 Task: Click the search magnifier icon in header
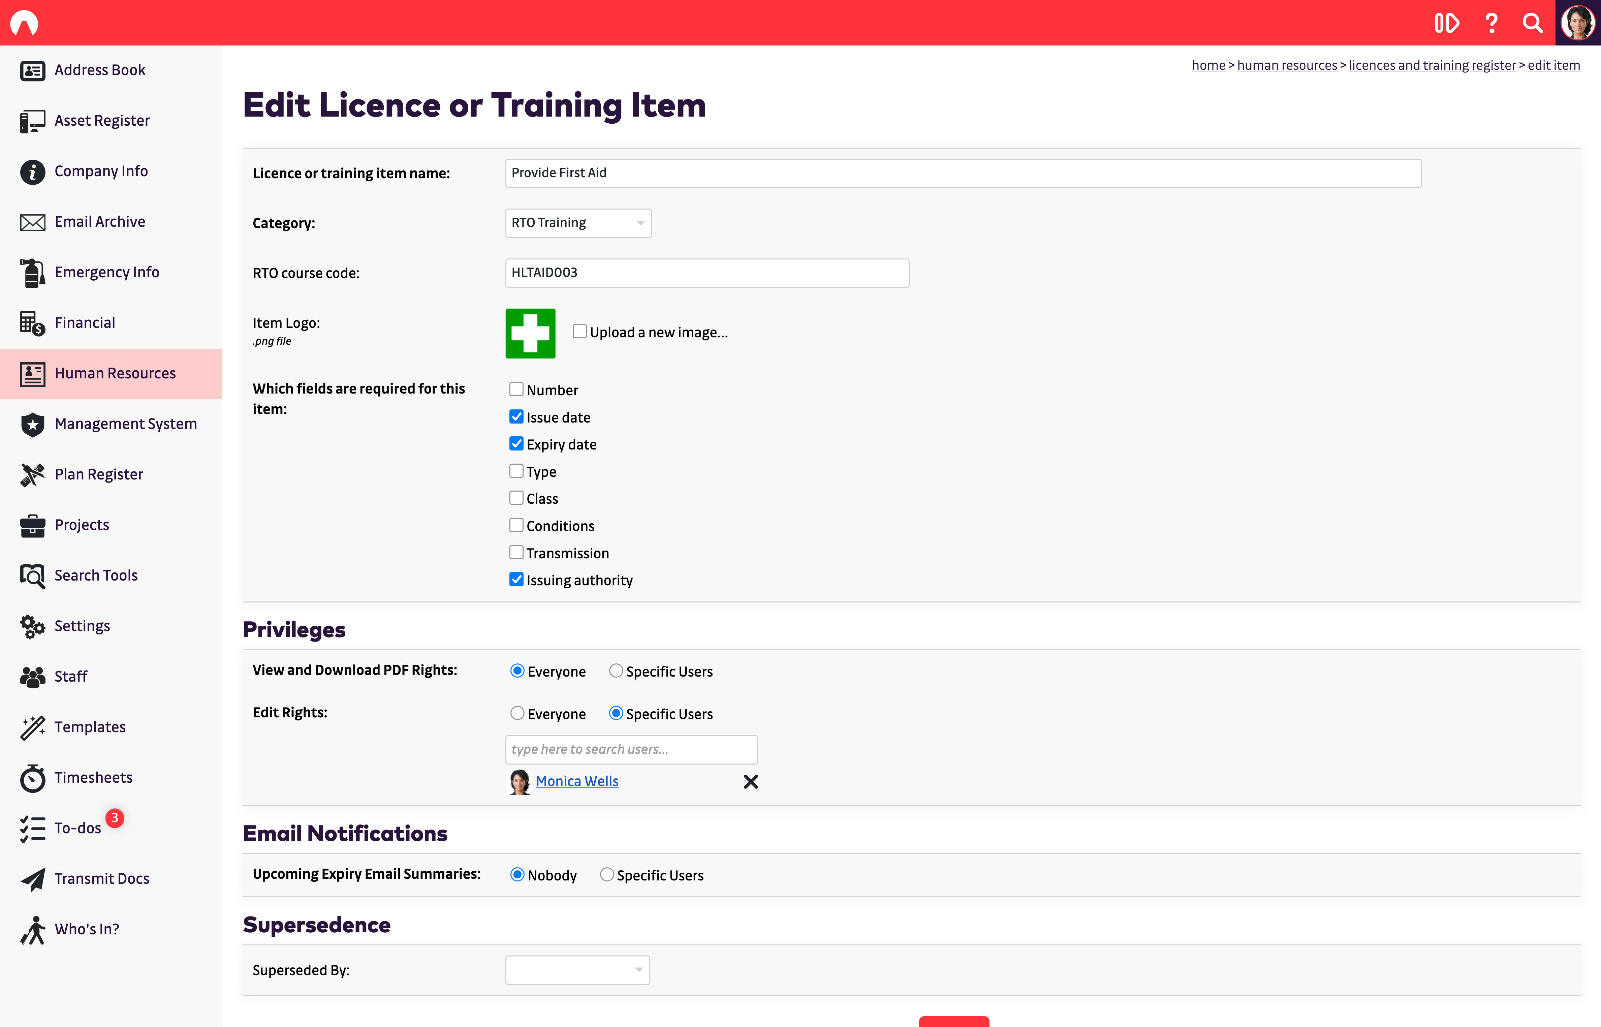[1532, 23]
